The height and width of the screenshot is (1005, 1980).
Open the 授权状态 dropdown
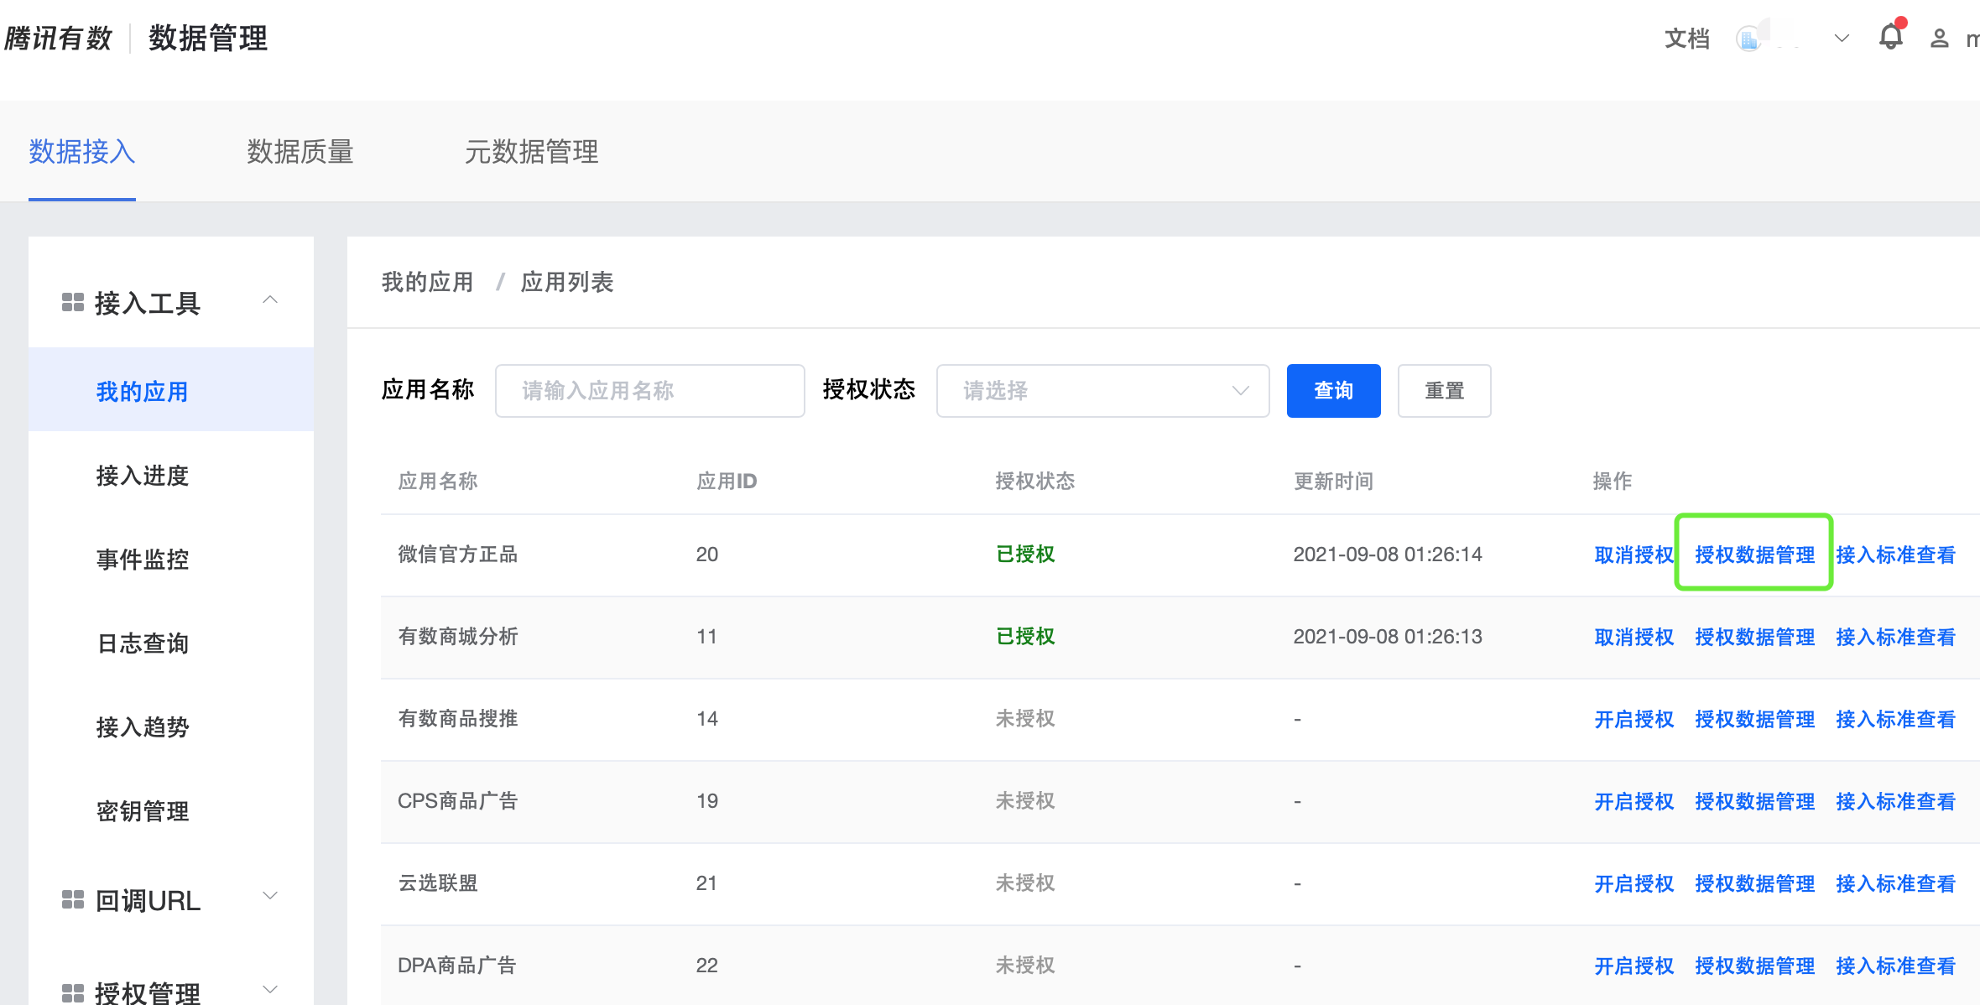click(x=1102, y=391)
